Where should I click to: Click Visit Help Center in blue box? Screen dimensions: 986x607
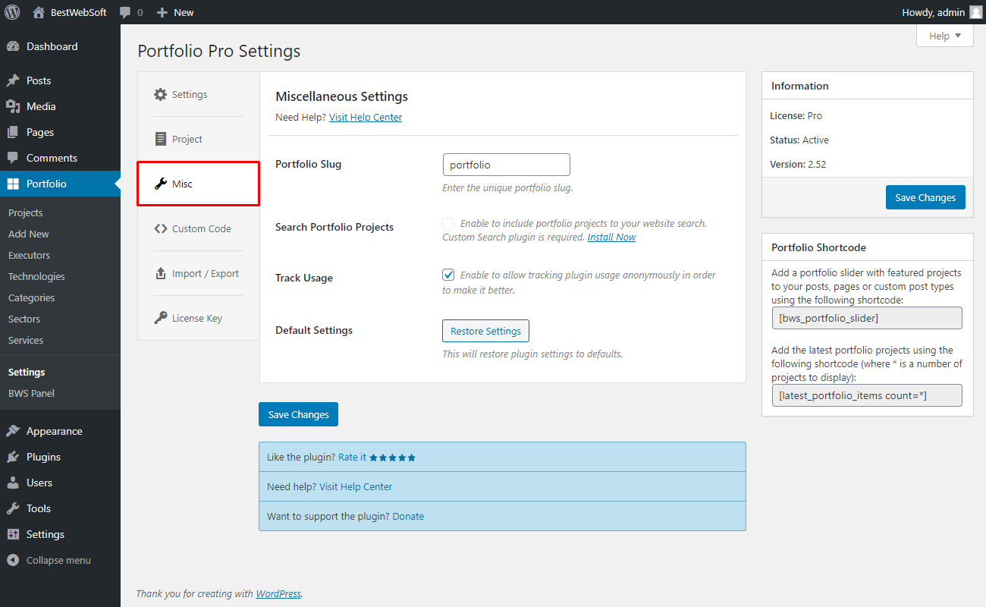(356, 487)
